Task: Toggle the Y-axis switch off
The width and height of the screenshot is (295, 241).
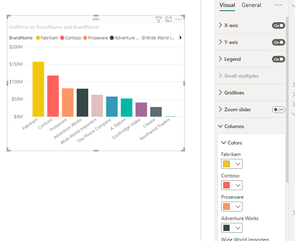Action: (x=279, y=42)
